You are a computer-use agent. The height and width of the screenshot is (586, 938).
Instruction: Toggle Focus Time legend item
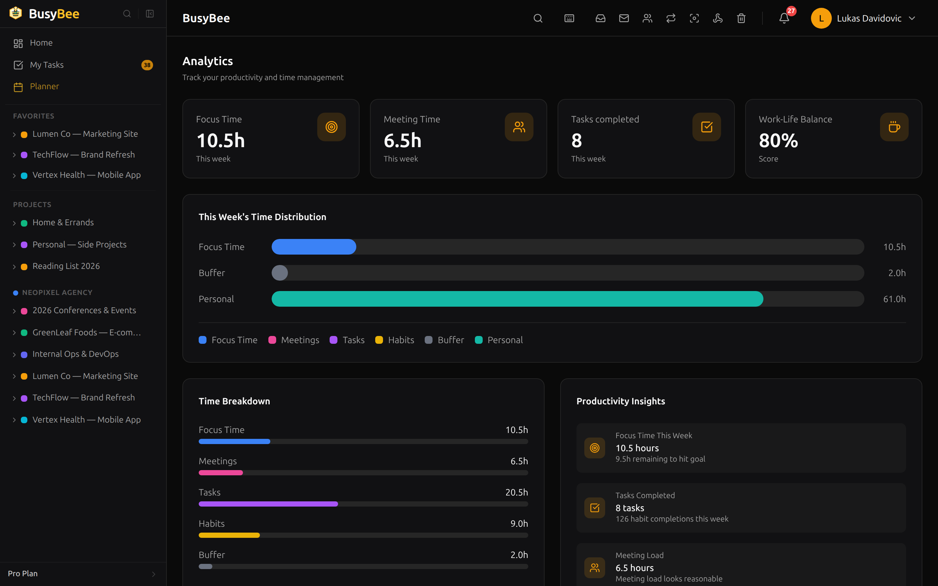click(x=228, y=340)
